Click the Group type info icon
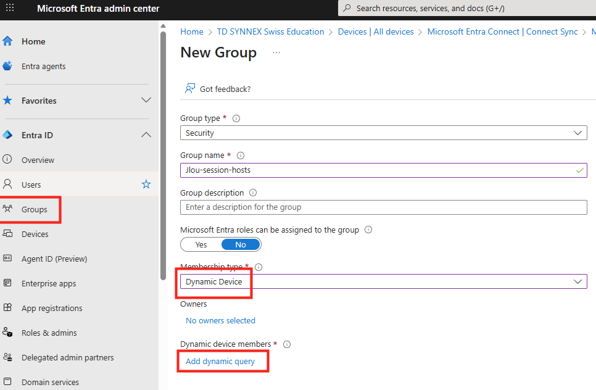The height and width of the screenshot is (390, 596). pos(236,118)
